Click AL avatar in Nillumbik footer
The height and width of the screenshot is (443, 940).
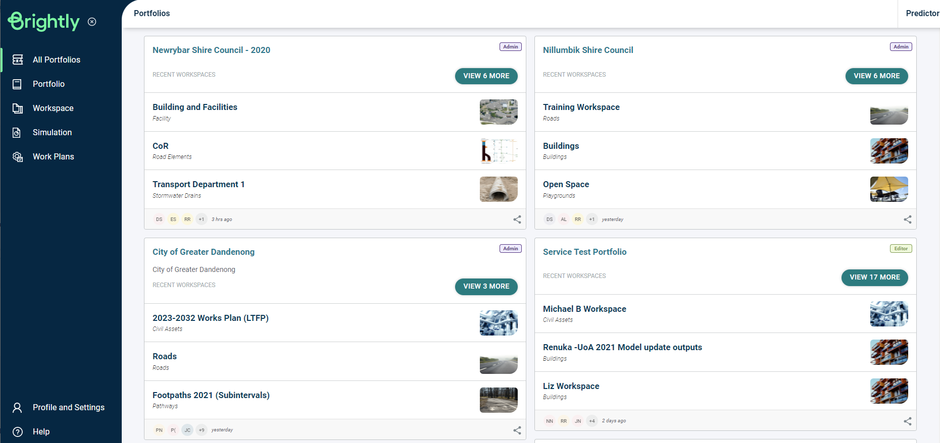coord(564,219)
